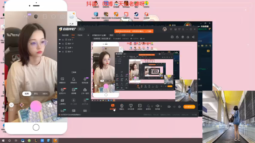
Task: Expand the pill button beside the app logo
Action: pos(81,29)
